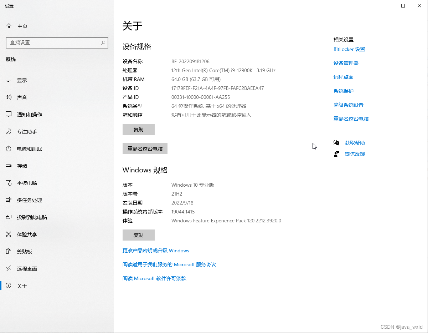The height and width of the screenshot is (333, 428).
Task: Click install date 2022/9/18
Action: pyautogui.click(x=182, y=203)
